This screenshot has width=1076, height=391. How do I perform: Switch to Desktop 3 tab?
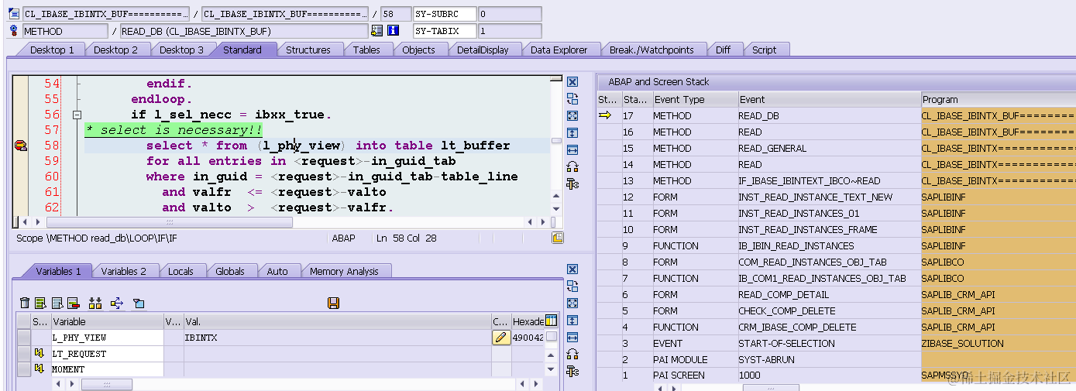pyautogui.click(x=182, y=50)
